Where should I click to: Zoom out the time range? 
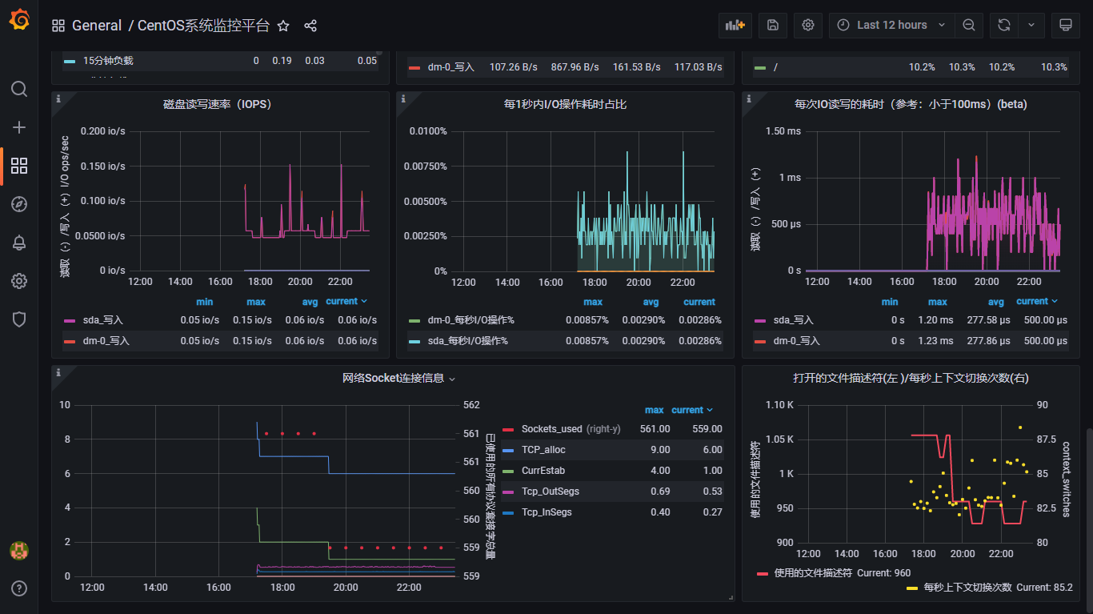pos(968,26)
